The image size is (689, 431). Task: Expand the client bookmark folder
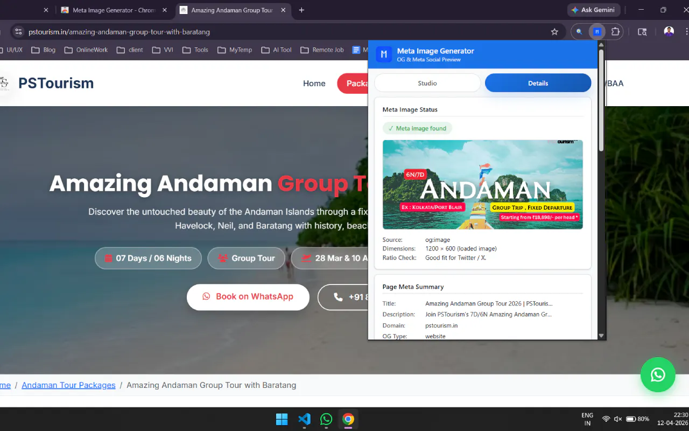click(x=130, y=50)
